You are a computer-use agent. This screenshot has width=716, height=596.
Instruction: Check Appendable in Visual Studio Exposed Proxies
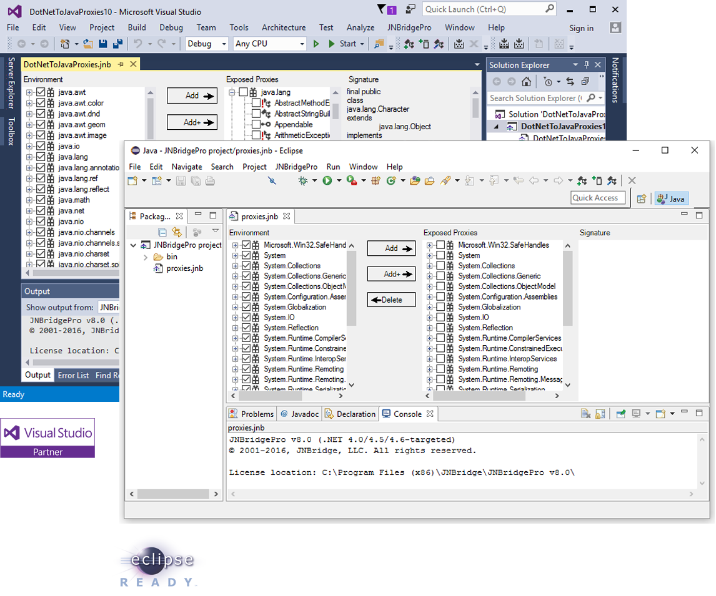(x=256, y=124)
